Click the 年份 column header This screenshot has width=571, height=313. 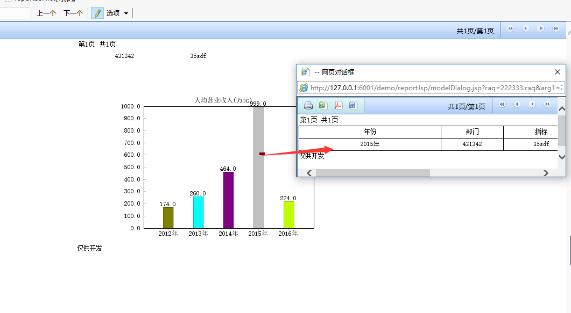[370, 132]
